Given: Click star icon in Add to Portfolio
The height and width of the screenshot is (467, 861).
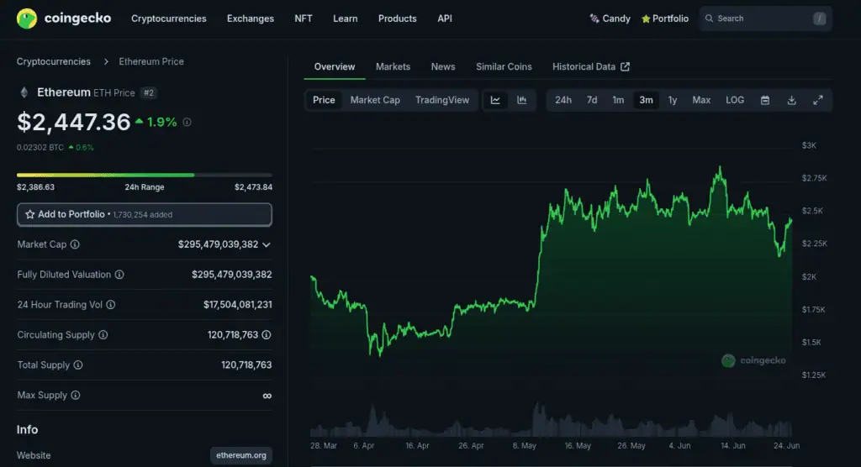Looking at the screenshot, I should 30,214.
